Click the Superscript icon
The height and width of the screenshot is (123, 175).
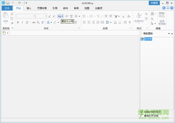(x=43, y=22)
